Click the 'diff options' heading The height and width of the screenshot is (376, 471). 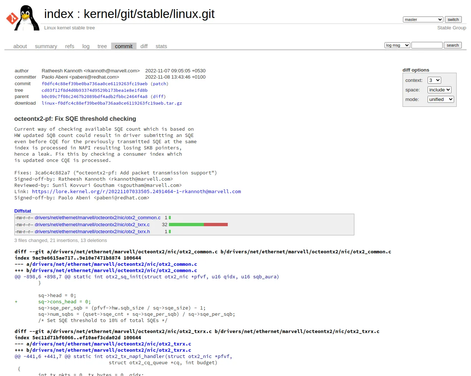(x=416, y=70)
